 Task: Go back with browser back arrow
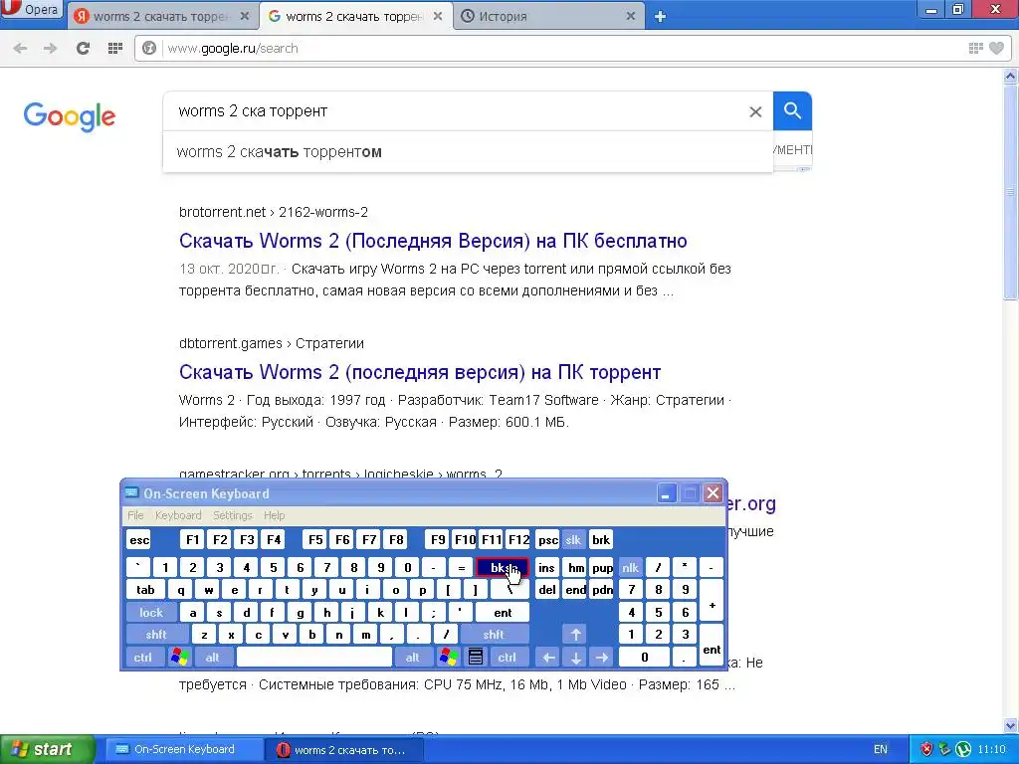coord(20,48)
